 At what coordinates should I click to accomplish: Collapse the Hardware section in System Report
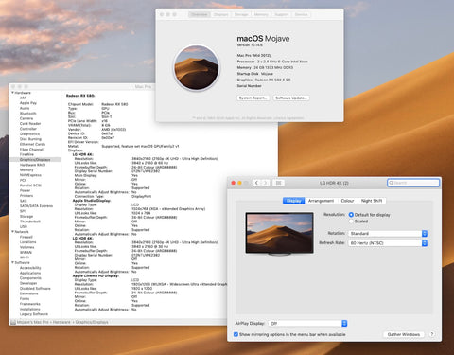coord(13,93)
